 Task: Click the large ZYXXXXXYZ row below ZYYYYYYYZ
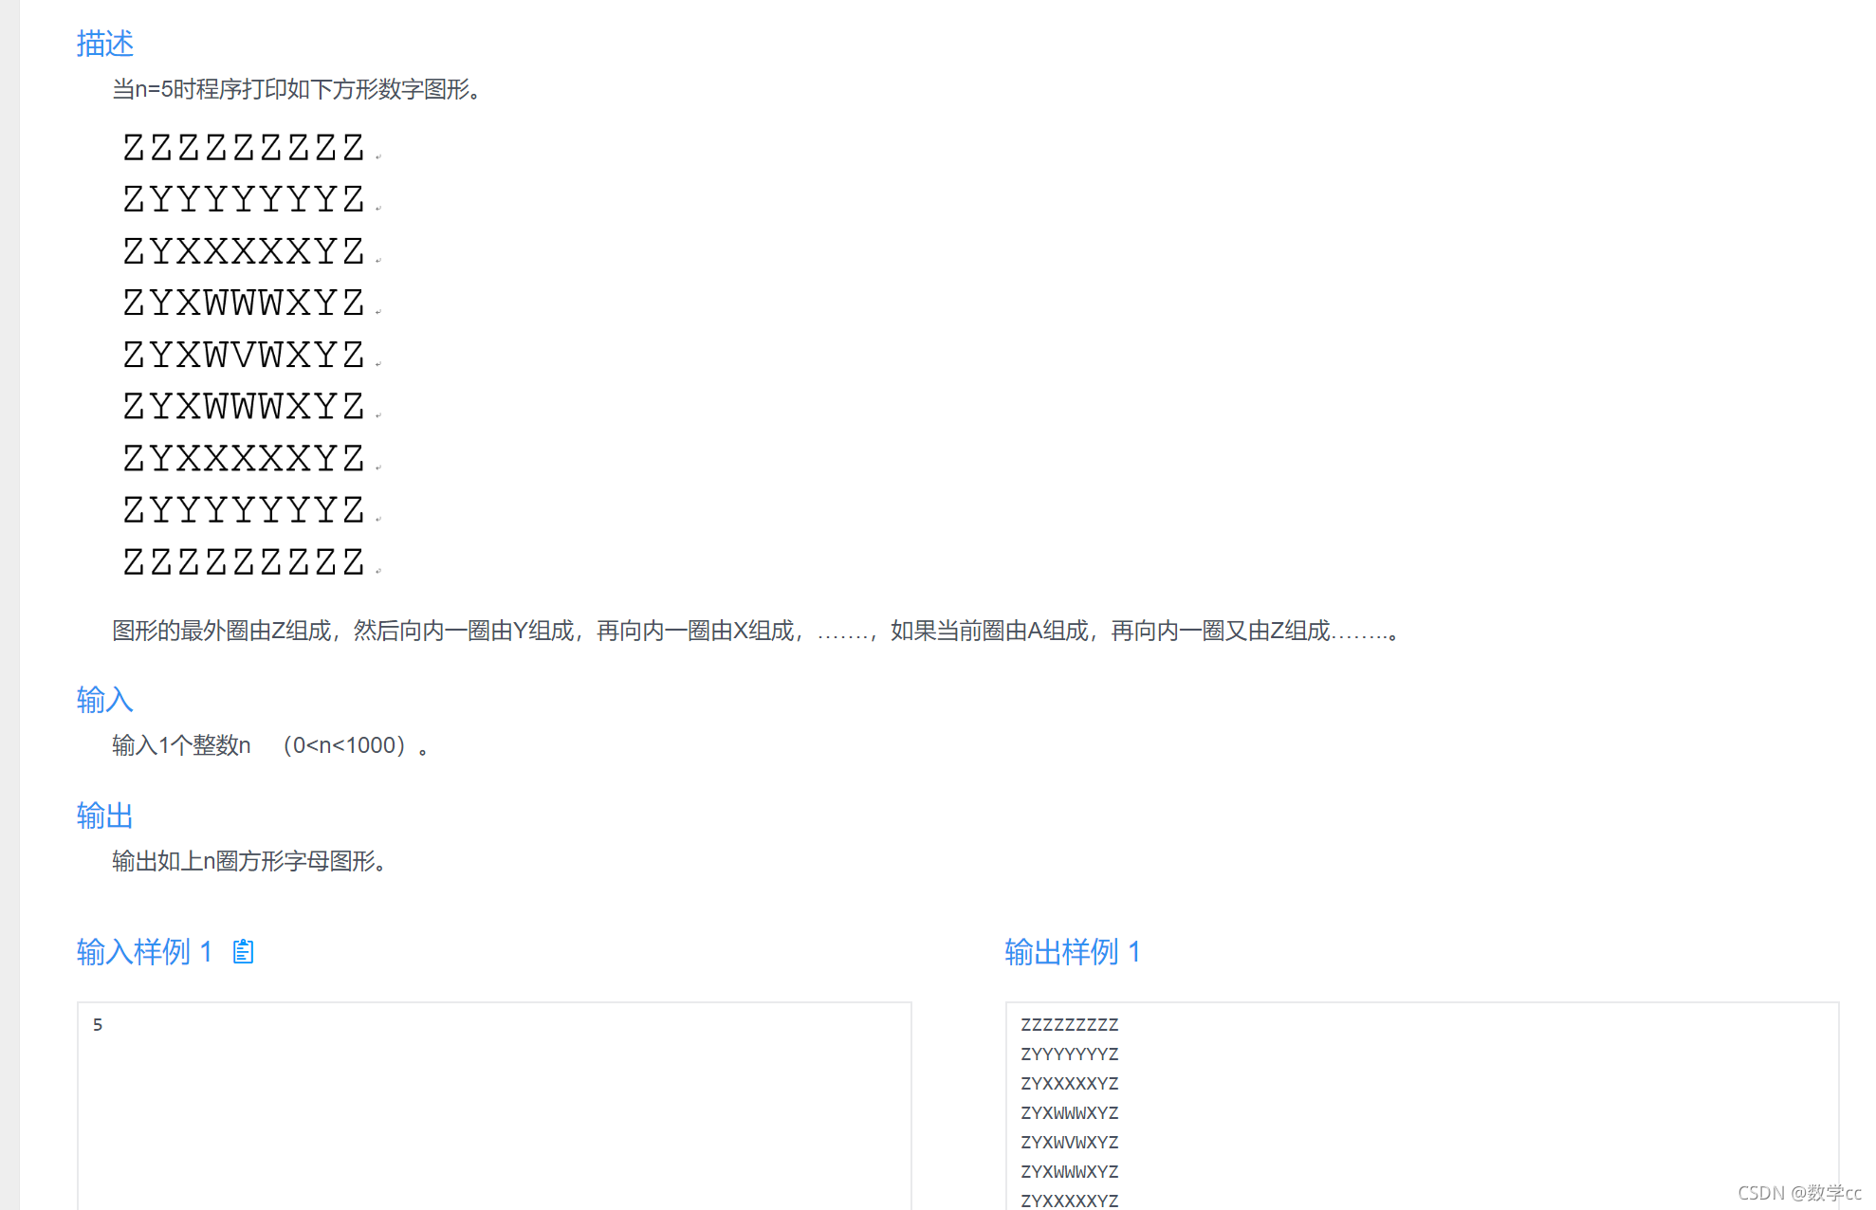[x=244, y=251]
